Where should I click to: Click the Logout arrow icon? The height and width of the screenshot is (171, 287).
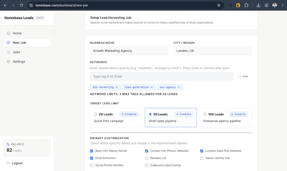8,163
